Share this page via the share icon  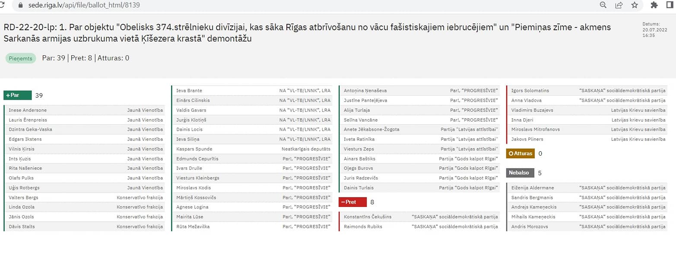pos(619,5)
